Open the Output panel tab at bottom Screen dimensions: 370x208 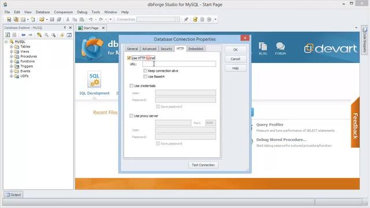(x=13, y=195)
